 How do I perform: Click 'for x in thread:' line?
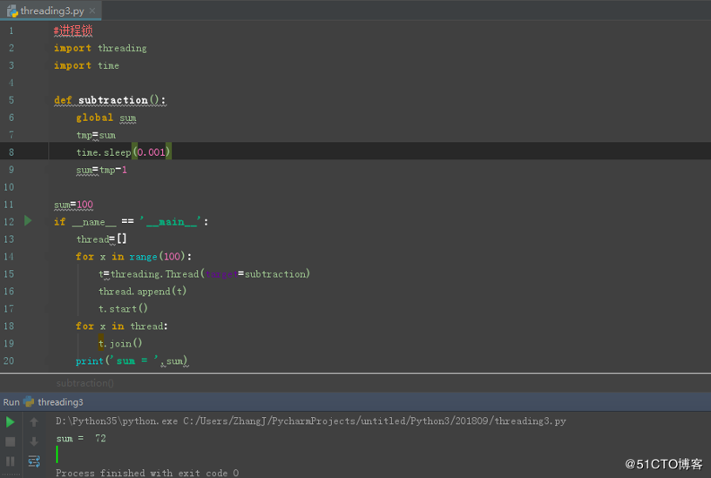tap(121, 326)
